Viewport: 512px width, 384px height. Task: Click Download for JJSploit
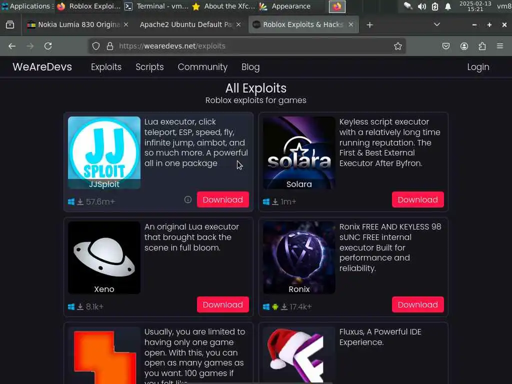(222, 199)
